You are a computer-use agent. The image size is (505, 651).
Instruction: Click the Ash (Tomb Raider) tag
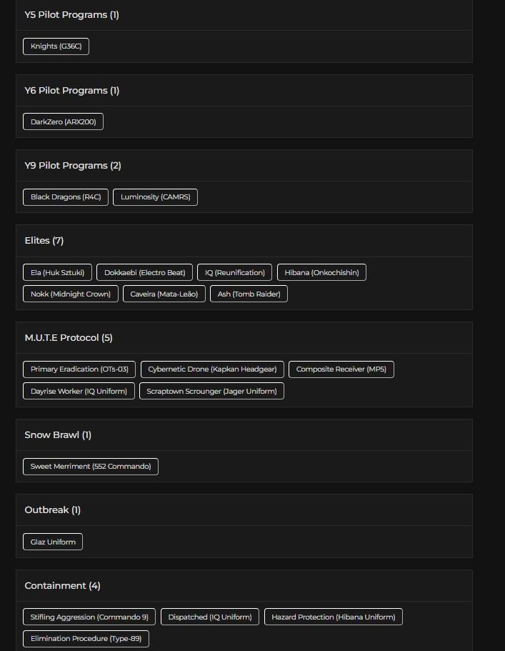[249, 294]
